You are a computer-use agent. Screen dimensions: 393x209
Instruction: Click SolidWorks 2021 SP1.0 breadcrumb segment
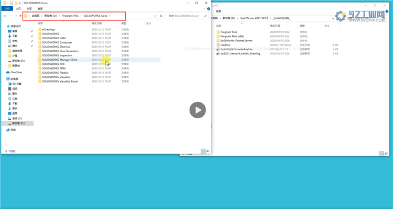[254, 18]
